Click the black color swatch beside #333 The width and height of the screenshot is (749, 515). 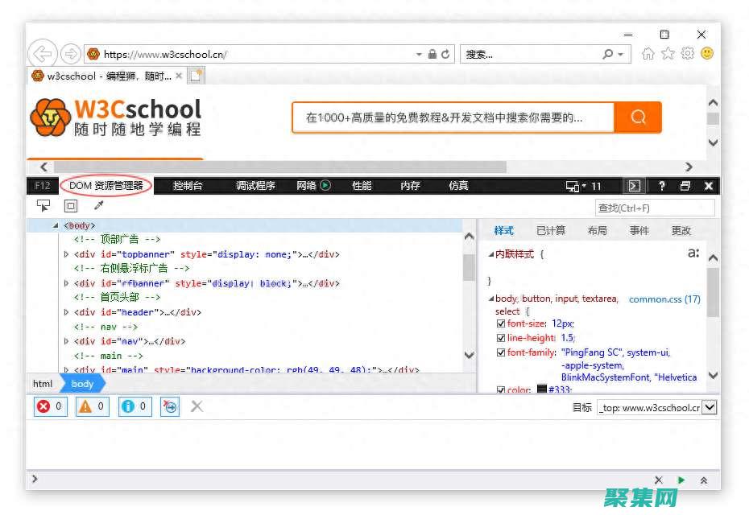coord(539,389)
